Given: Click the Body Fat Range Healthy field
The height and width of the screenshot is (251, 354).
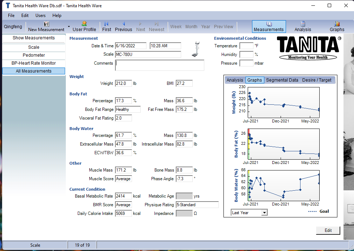Looking at the screenshot, I should click(x=128, y=109).
